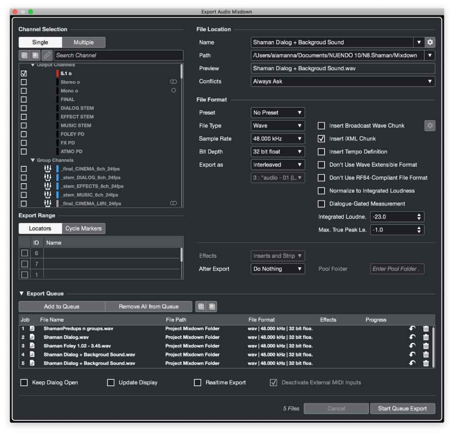Enable Realtime Export checkbox
Screen dimensions: 454x434
tap(198, 383)
